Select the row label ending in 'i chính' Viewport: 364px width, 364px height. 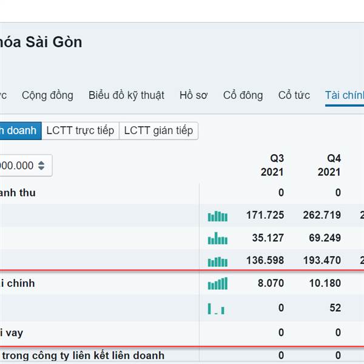[18, 283]
